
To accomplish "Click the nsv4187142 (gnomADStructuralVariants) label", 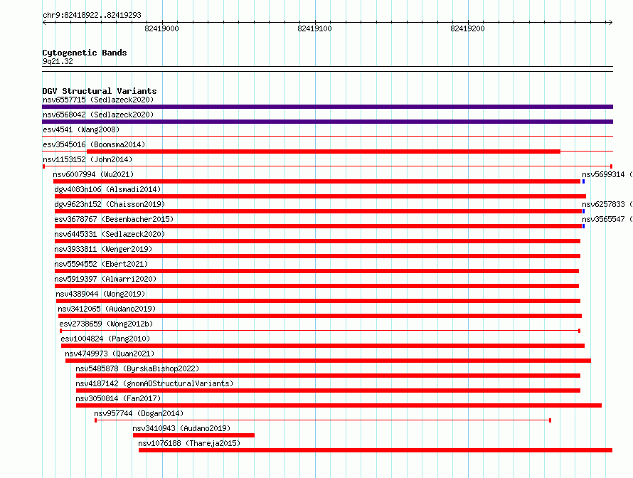I will 154,383.
